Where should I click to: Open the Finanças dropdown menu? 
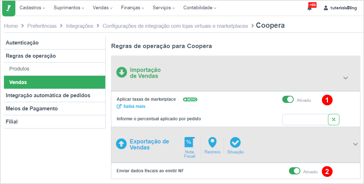[x=132, y=7]
